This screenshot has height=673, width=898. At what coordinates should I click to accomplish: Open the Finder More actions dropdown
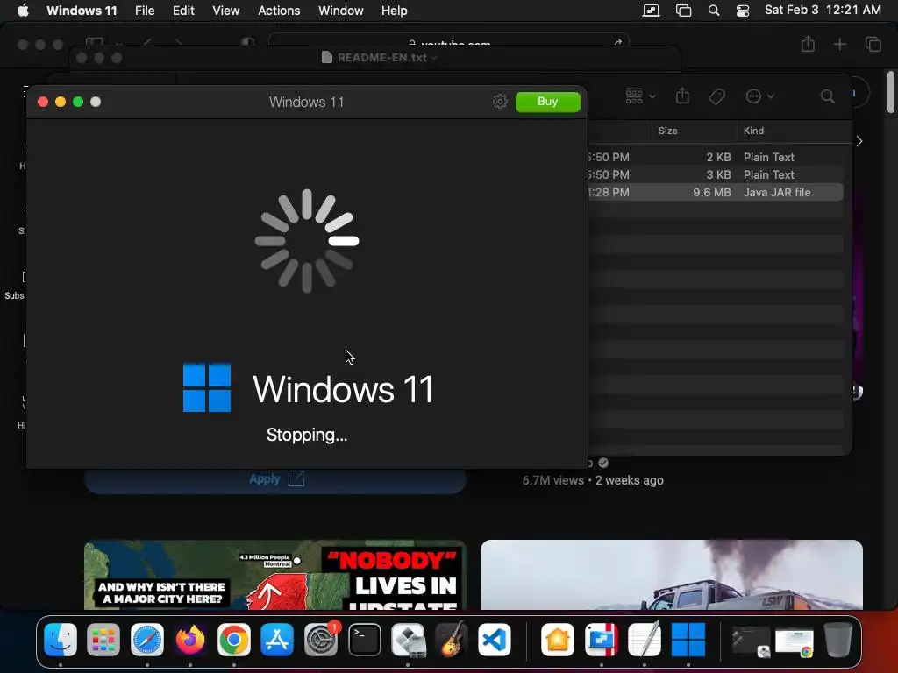pos(760,96)
